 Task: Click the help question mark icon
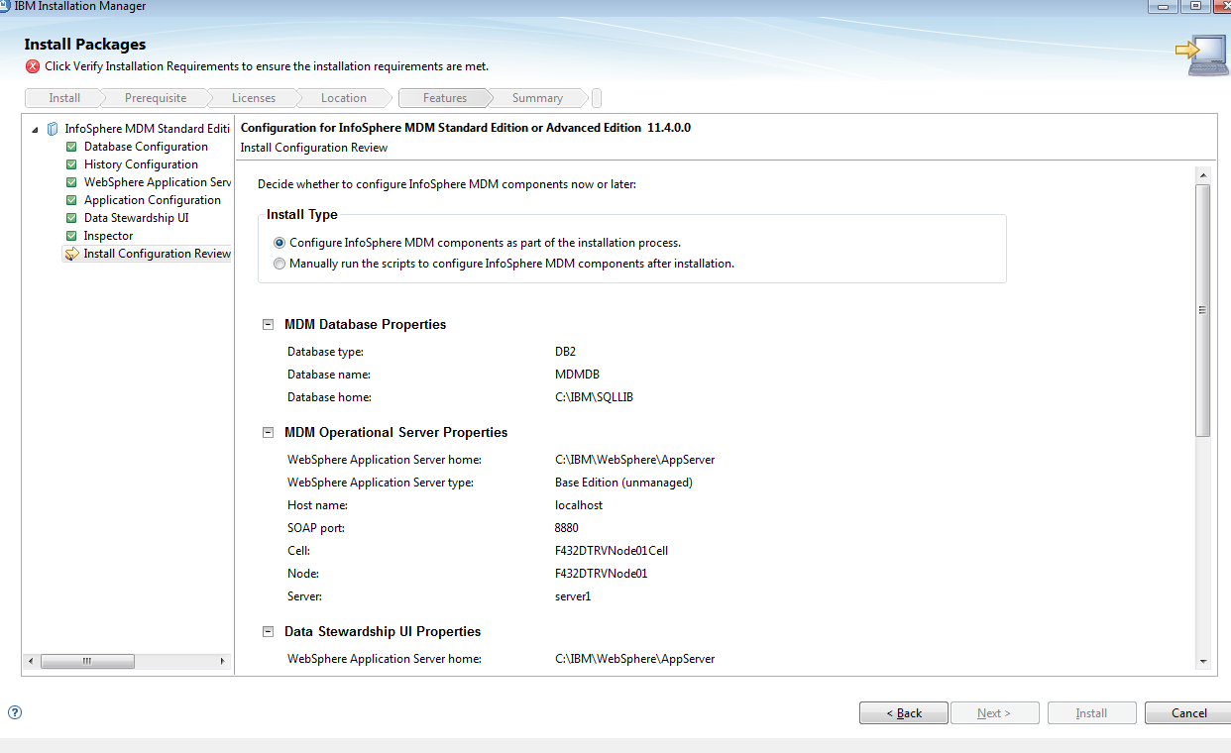15,712
